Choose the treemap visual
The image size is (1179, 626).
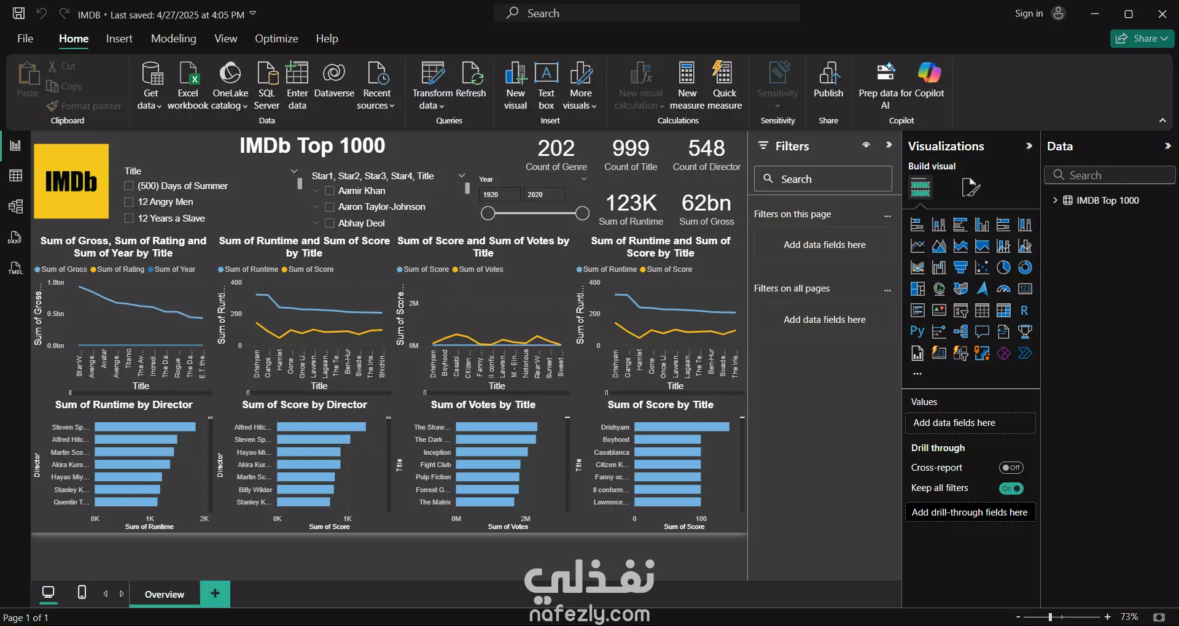(x=917, y=289)
